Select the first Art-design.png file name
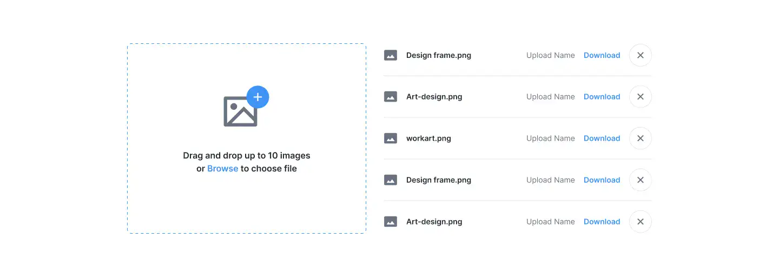 (434, 97)
